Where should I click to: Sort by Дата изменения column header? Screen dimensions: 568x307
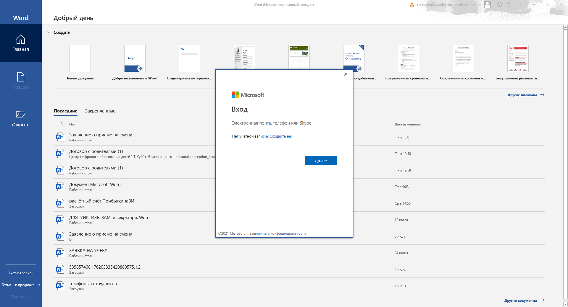[x=407, y=124]
